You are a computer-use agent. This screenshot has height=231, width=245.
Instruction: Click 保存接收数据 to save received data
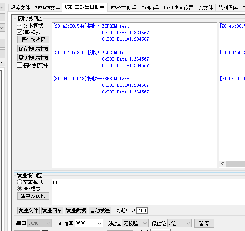click(x=33, y=49)
